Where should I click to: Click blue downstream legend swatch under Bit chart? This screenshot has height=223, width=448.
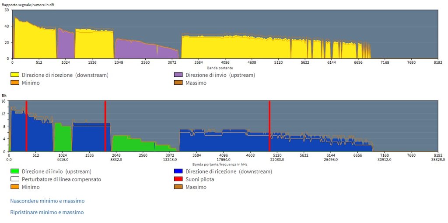point(178,172)
